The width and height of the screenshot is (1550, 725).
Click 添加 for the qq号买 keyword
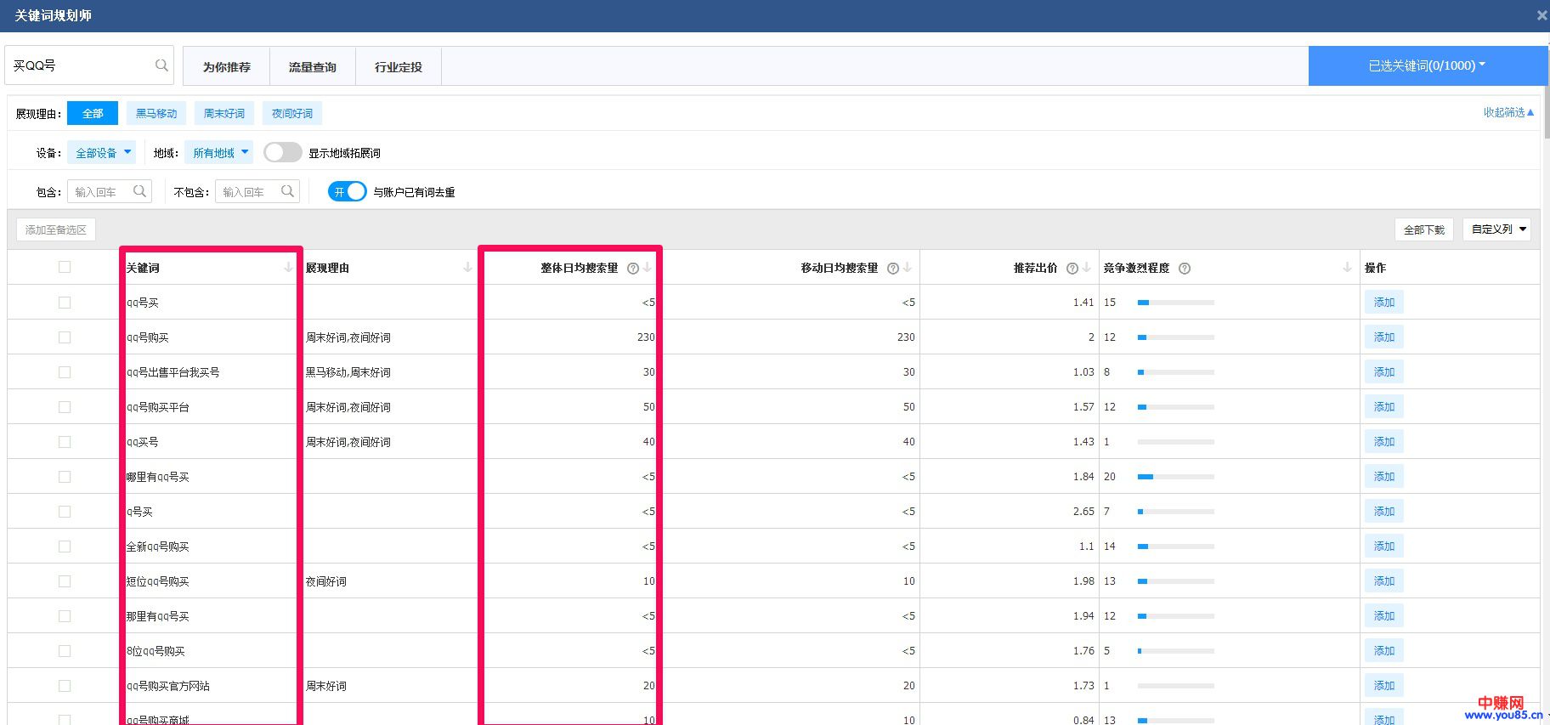(x=1383, y=303)
